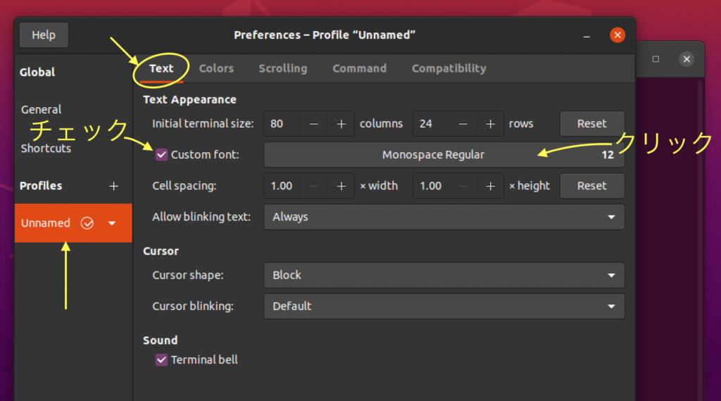This screenshot has width=721, height=401.
Task: Open the Unnamed profile menu arrow
Action: click(112, 223)
